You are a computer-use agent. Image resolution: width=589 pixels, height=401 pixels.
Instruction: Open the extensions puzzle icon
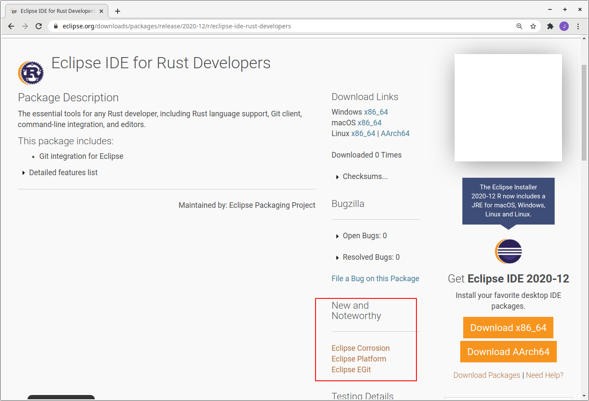550,26
